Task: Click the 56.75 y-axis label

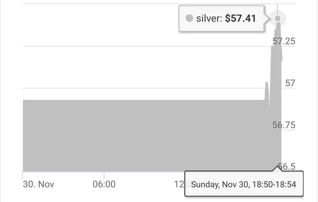Action: click(284, 125)
